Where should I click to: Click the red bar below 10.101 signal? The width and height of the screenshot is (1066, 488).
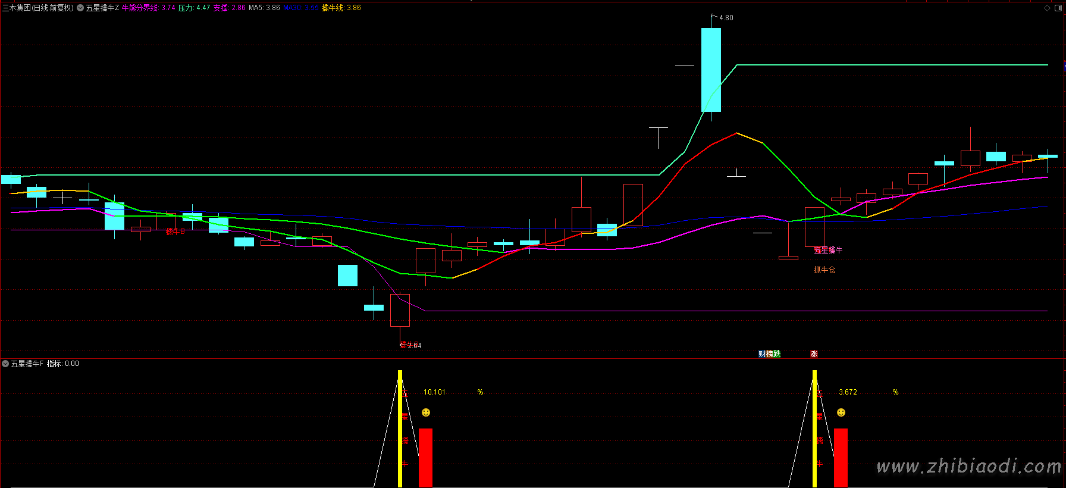[x=425, y=458]
